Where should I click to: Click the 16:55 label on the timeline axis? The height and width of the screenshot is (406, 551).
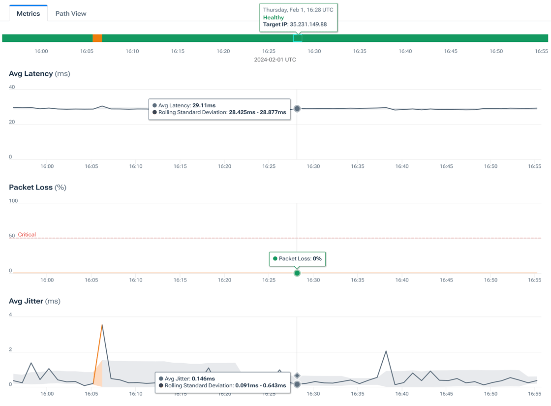(x=540, y=51)
